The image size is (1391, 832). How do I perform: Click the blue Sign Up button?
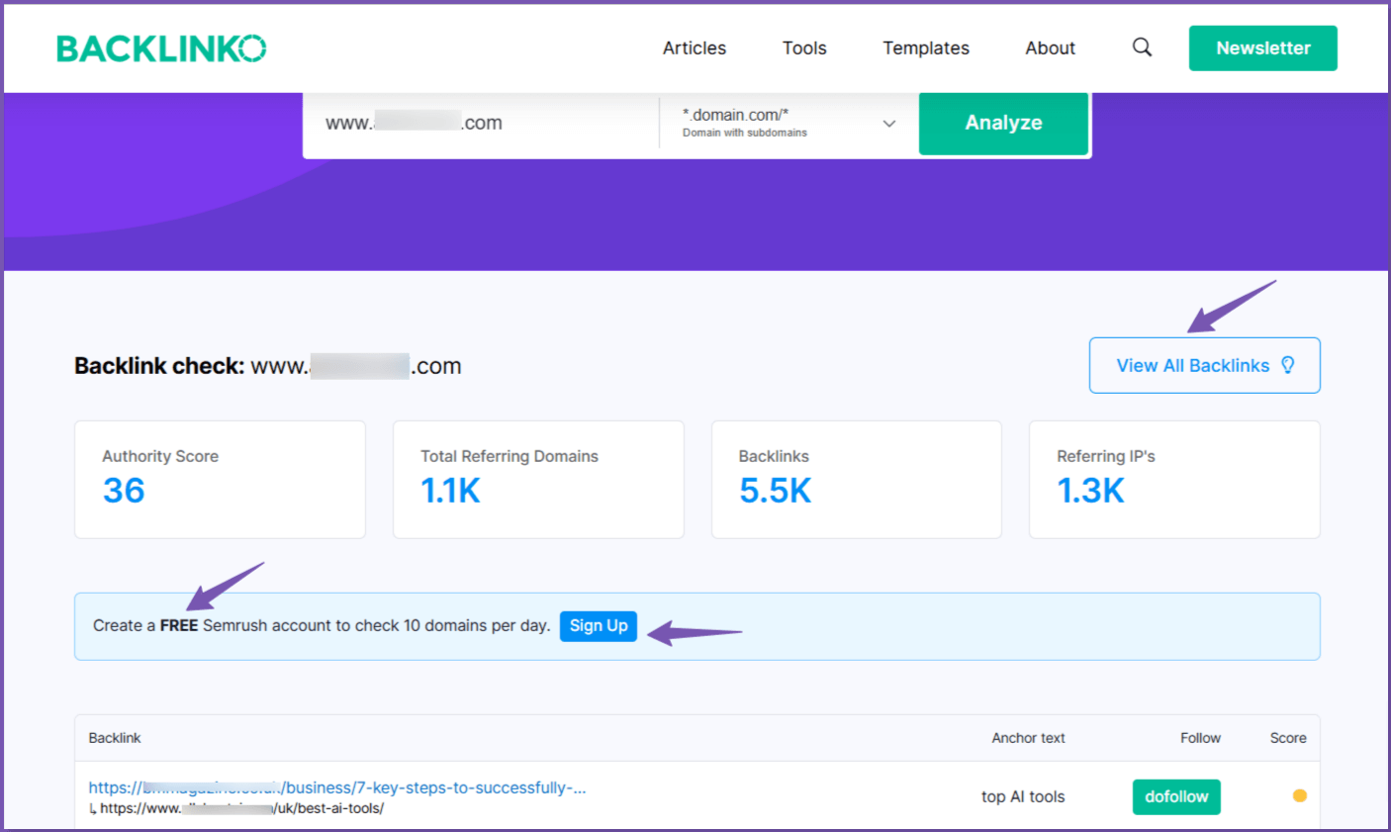tap(598, 625)
